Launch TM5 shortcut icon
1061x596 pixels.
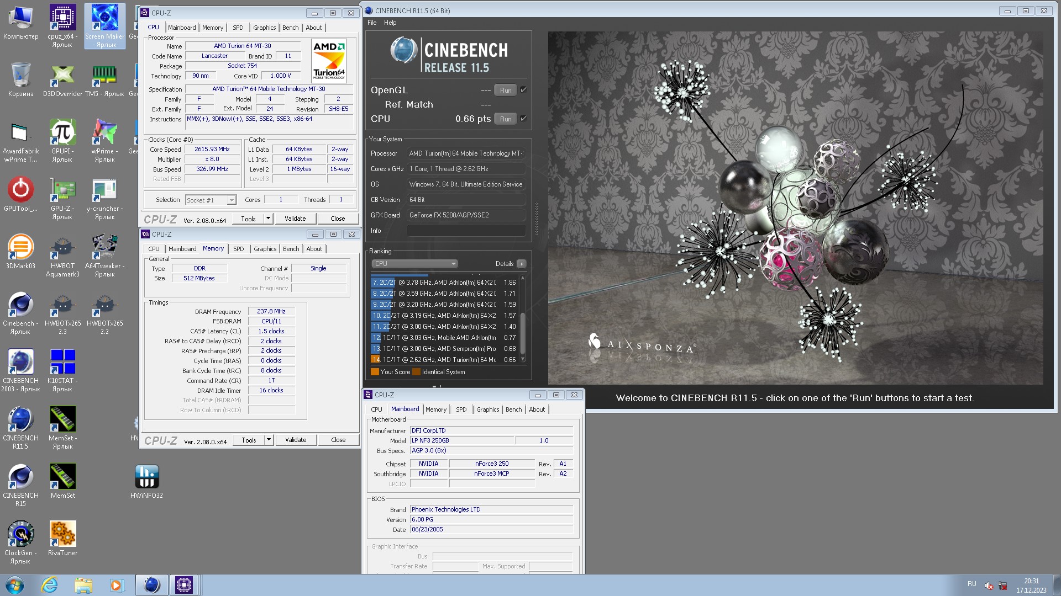pyautogui.click(x=104, y=81)
